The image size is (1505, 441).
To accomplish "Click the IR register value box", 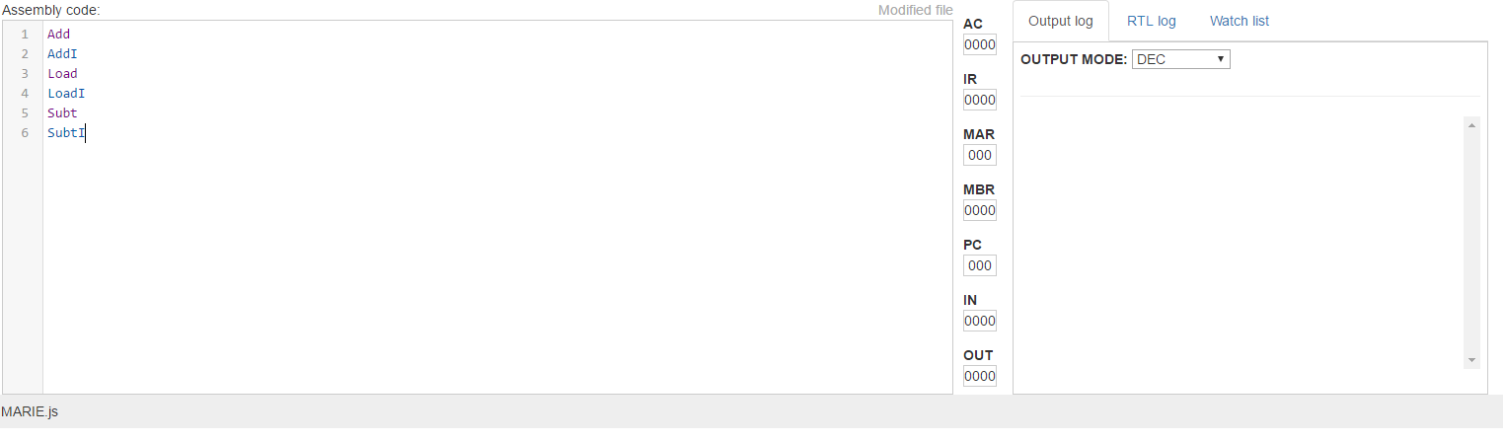I will point(980,100).
